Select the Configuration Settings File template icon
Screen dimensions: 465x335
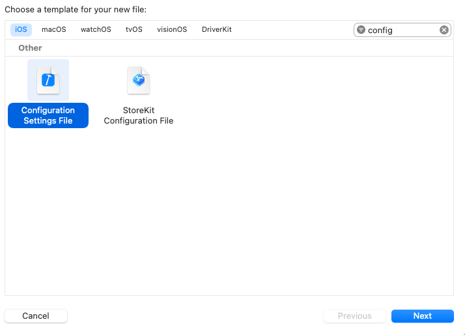tap(48, 80)
